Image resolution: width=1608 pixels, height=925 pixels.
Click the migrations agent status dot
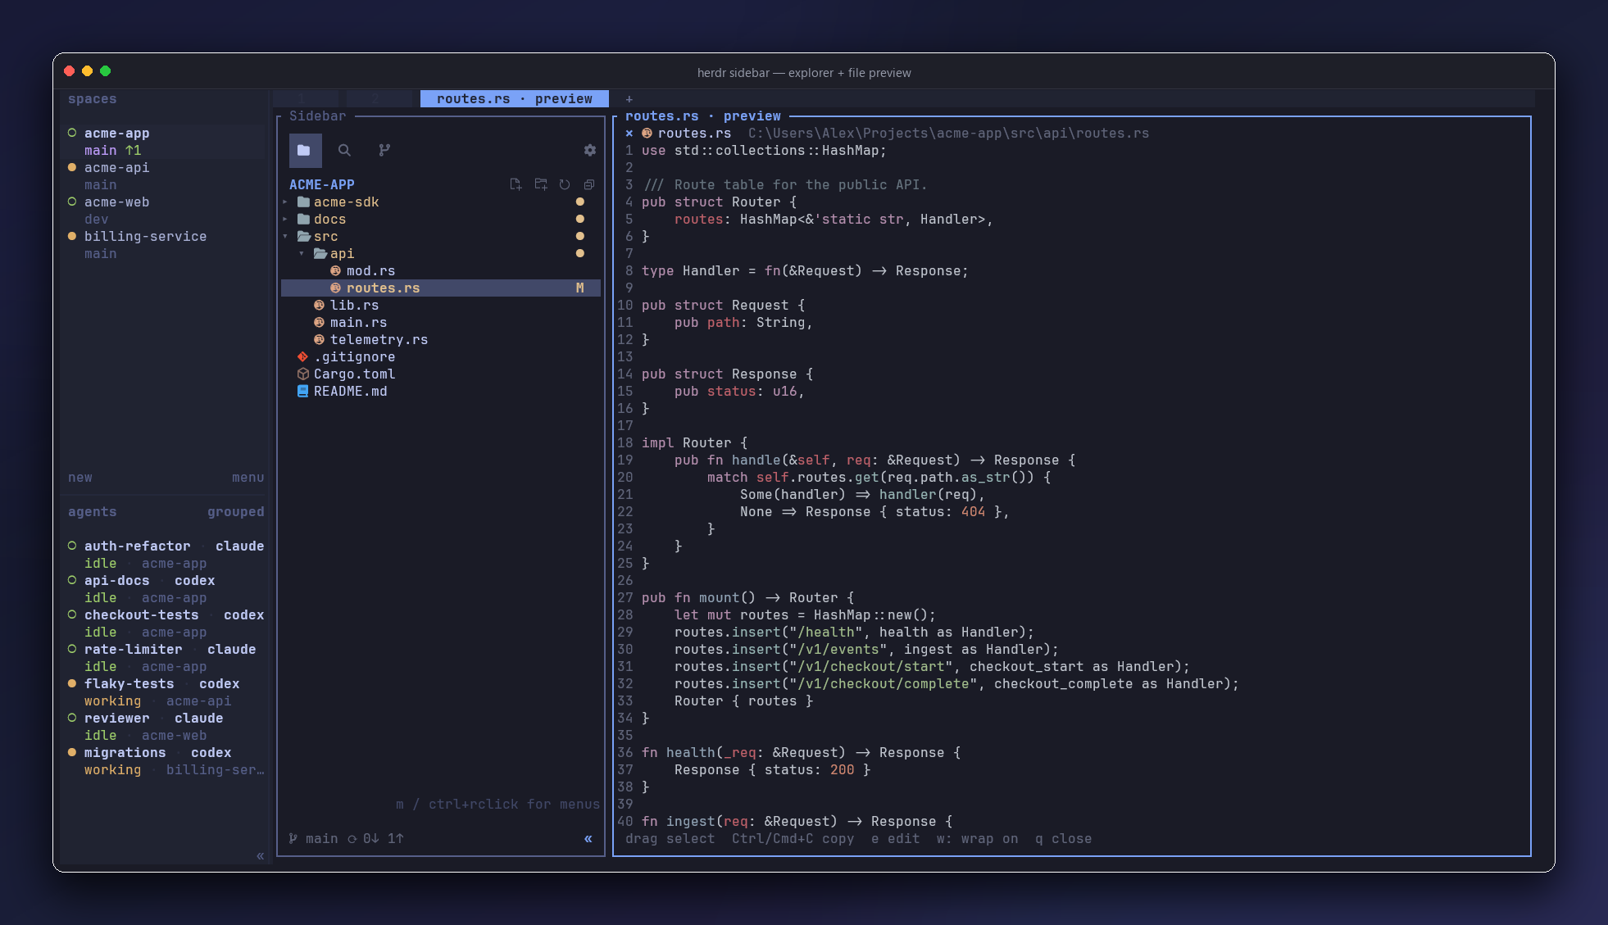pos(72,752)
